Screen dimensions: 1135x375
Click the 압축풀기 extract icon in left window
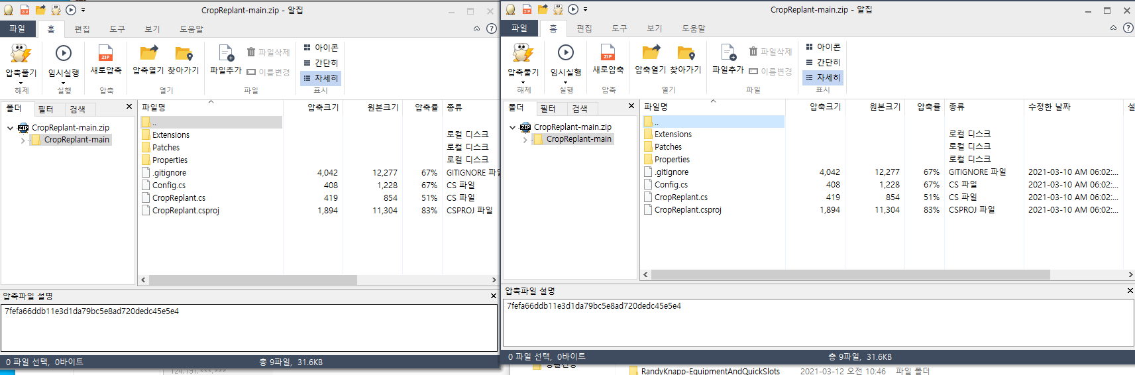click(21, 54)
